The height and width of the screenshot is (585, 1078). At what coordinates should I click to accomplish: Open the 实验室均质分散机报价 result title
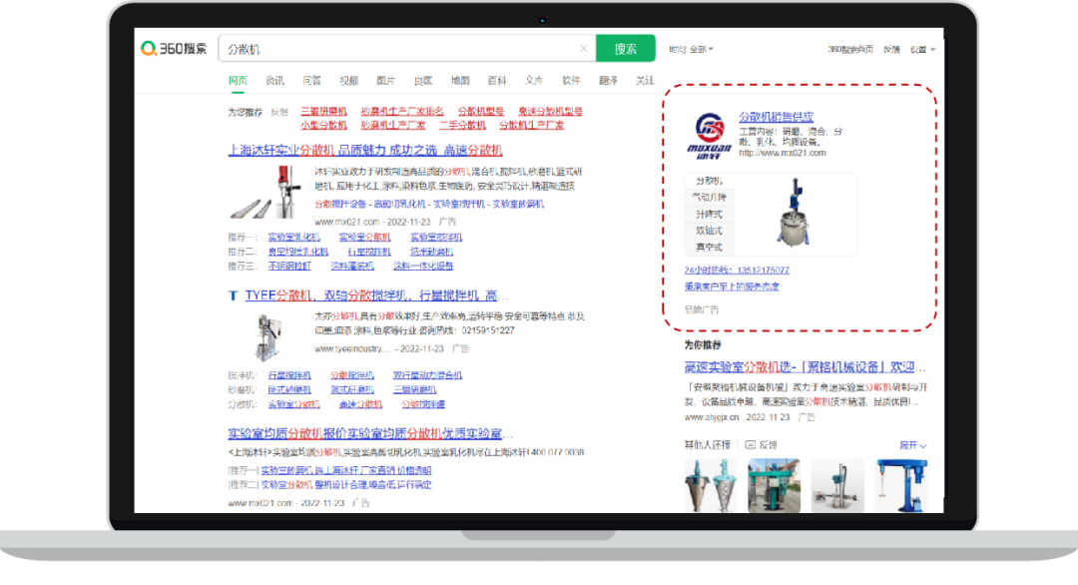tap(370, 434)
